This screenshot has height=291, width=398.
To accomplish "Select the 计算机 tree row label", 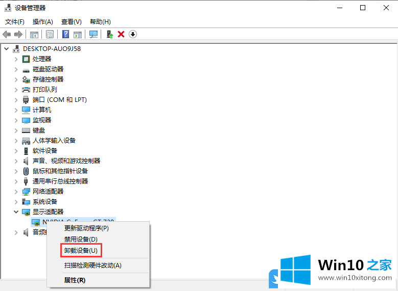I will [x=42, y=110].
